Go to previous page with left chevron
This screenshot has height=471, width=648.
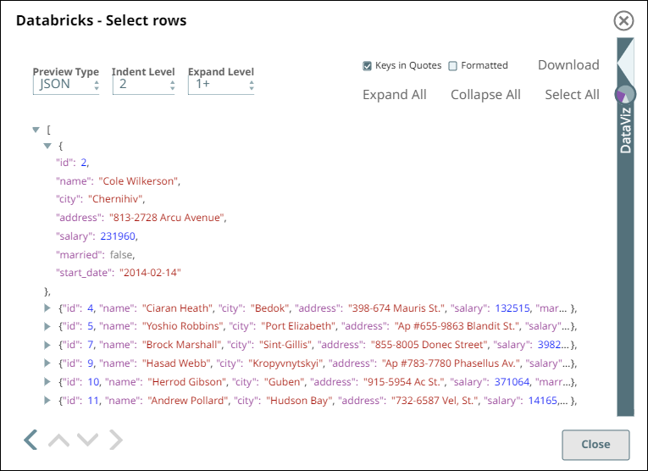pos(30,439)
